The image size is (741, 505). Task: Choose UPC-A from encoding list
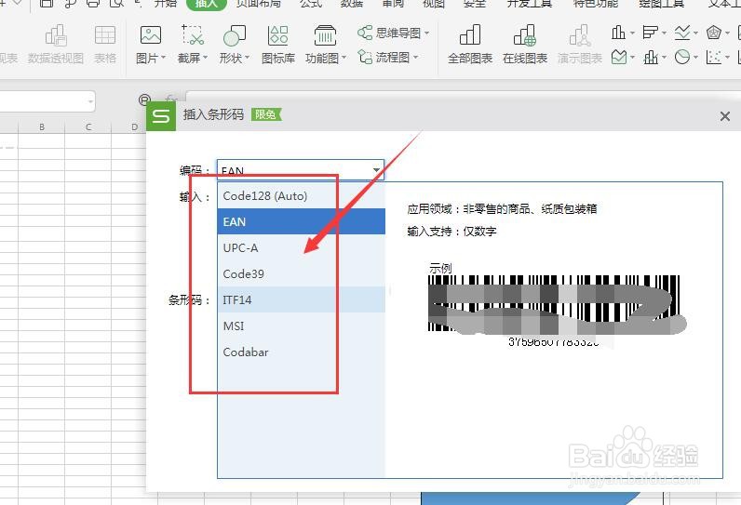(x=302, y=247)
